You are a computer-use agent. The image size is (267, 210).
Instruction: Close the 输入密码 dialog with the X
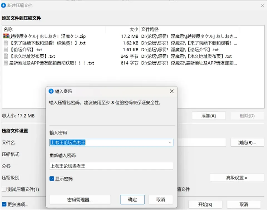(x=172, y=91)
